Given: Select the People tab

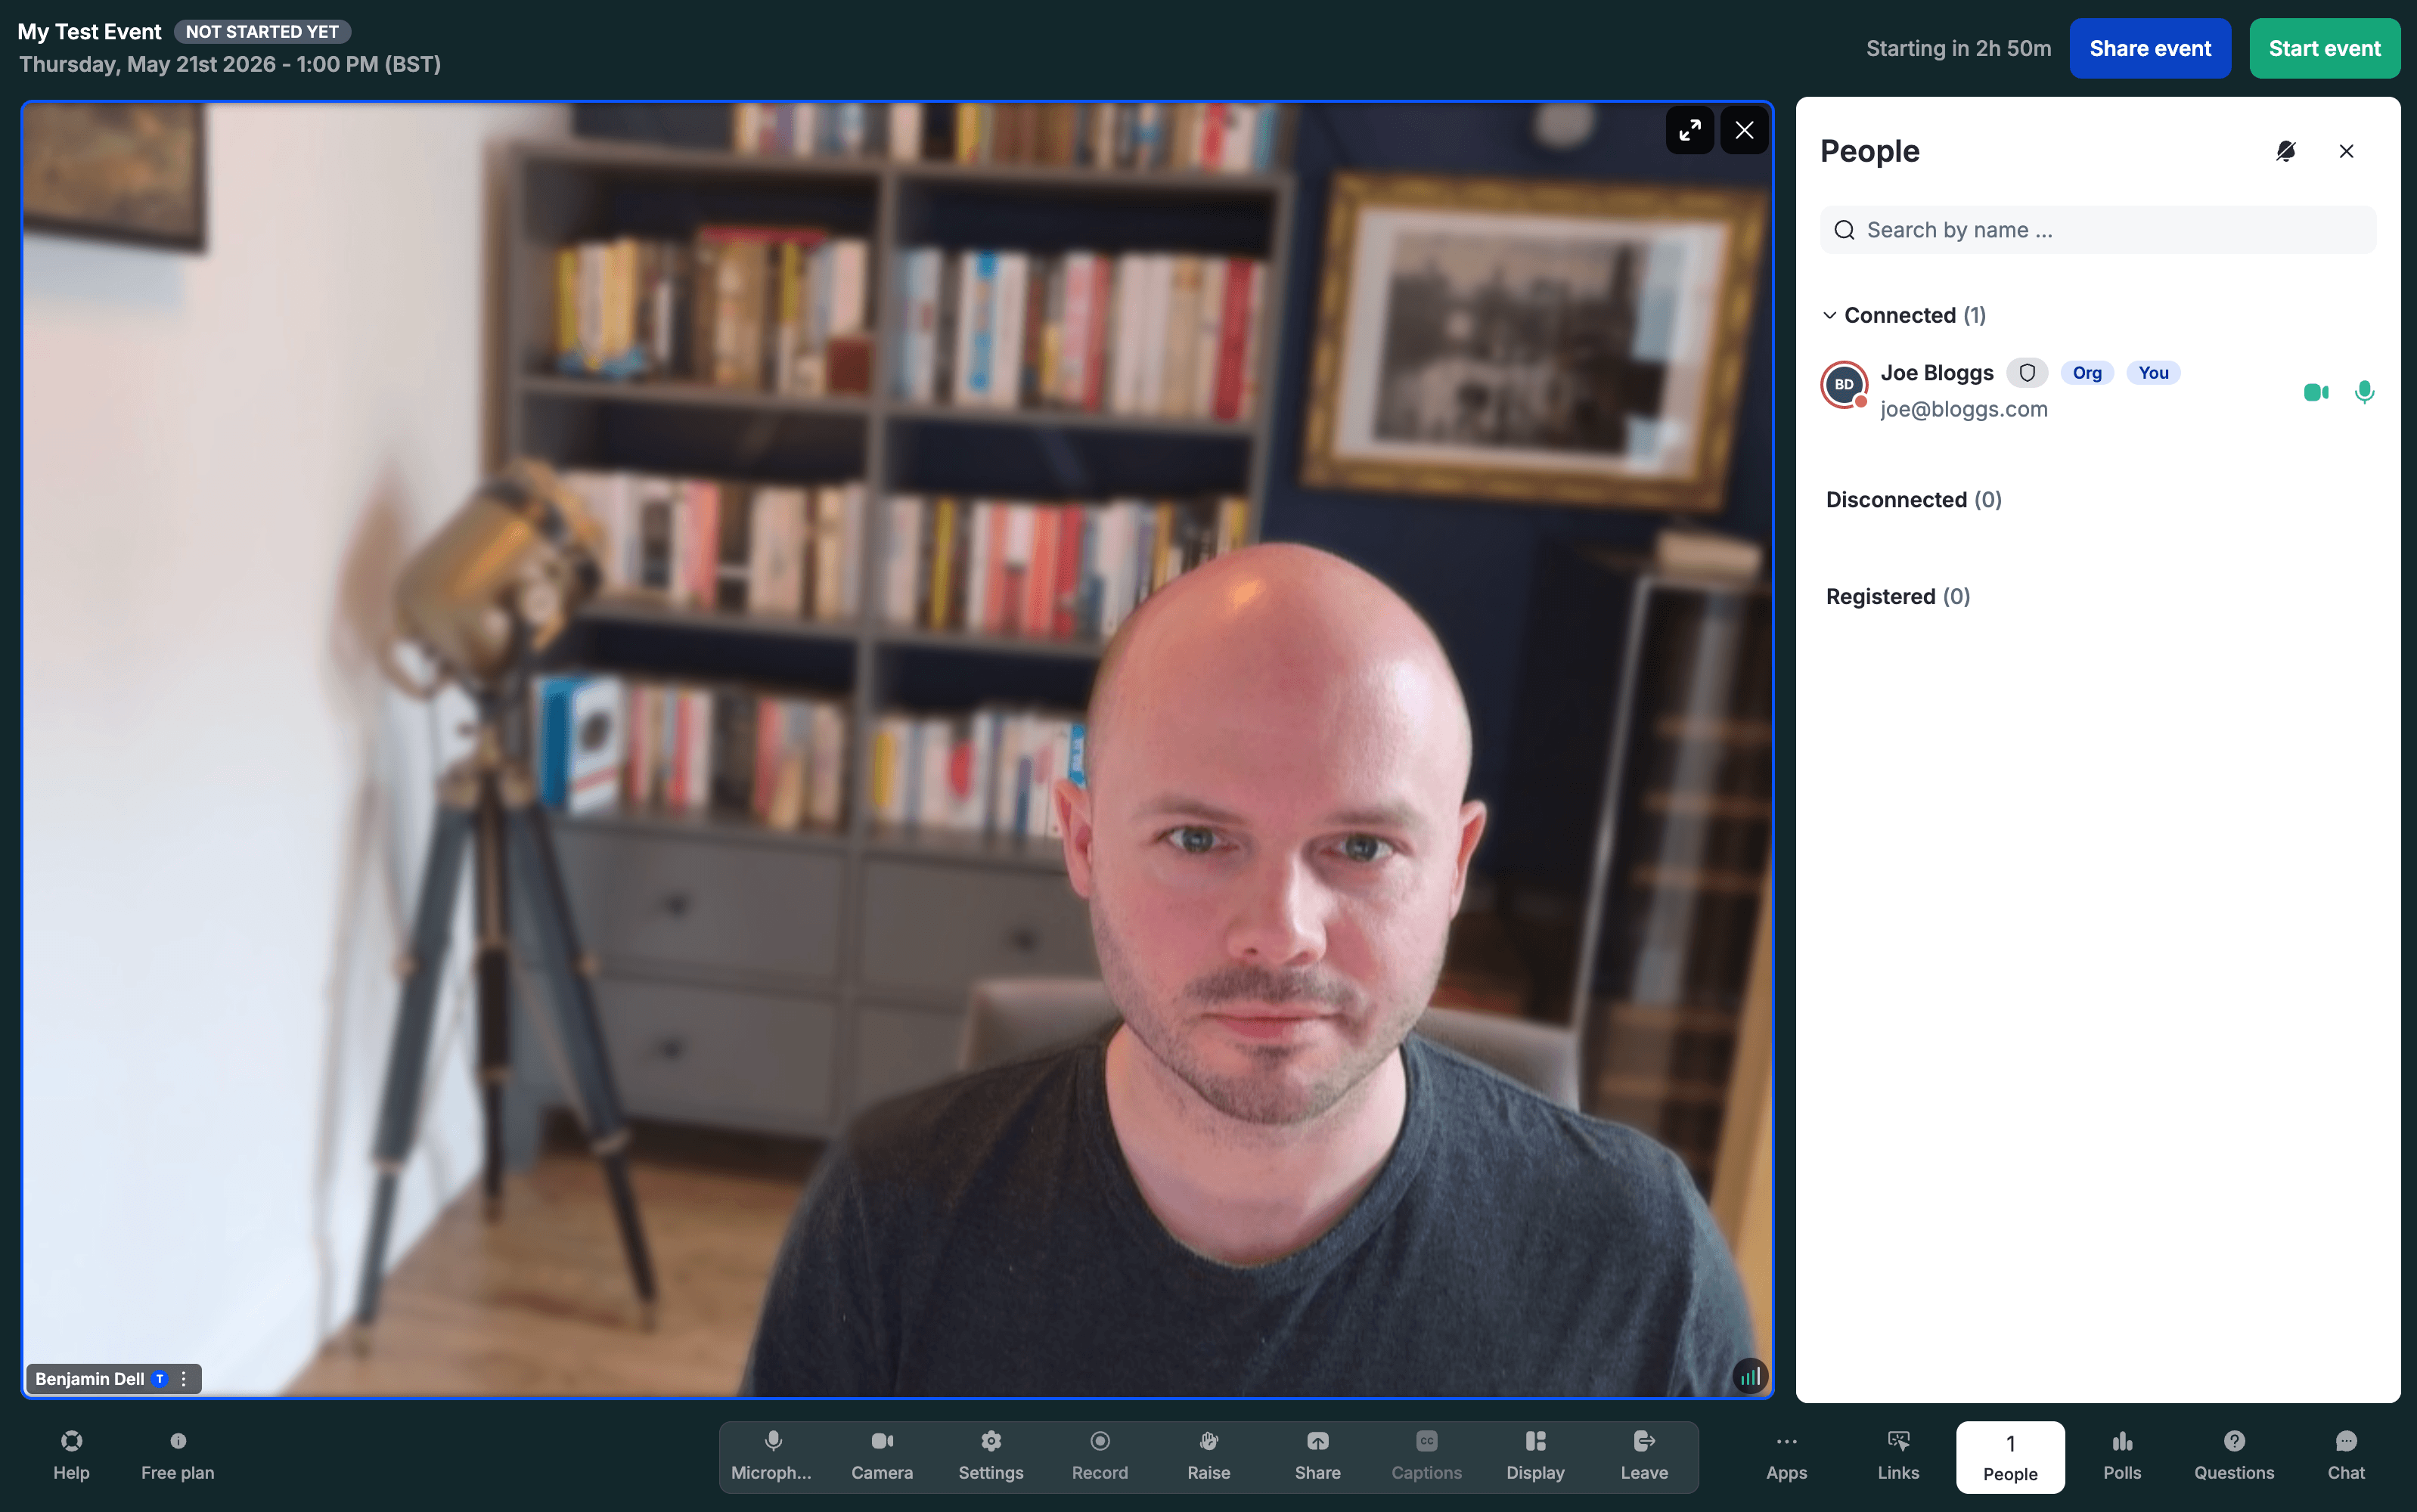Looking at the screenshot, I should (x=2010, y=1457).
